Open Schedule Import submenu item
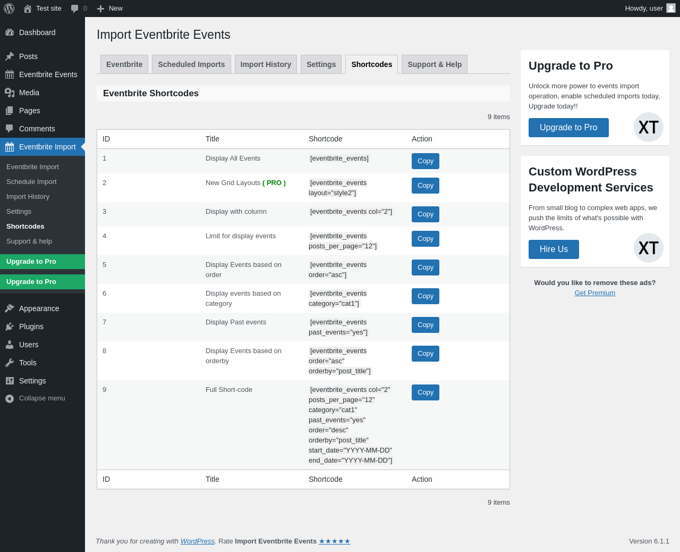680x552 pixels. [42, 182]
